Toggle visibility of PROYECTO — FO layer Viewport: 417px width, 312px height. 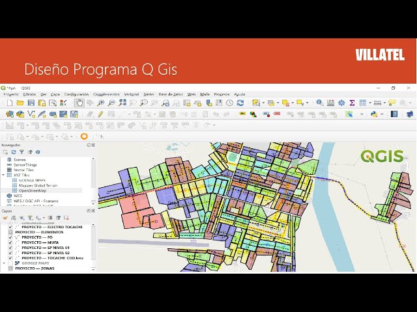click(10, 237)
